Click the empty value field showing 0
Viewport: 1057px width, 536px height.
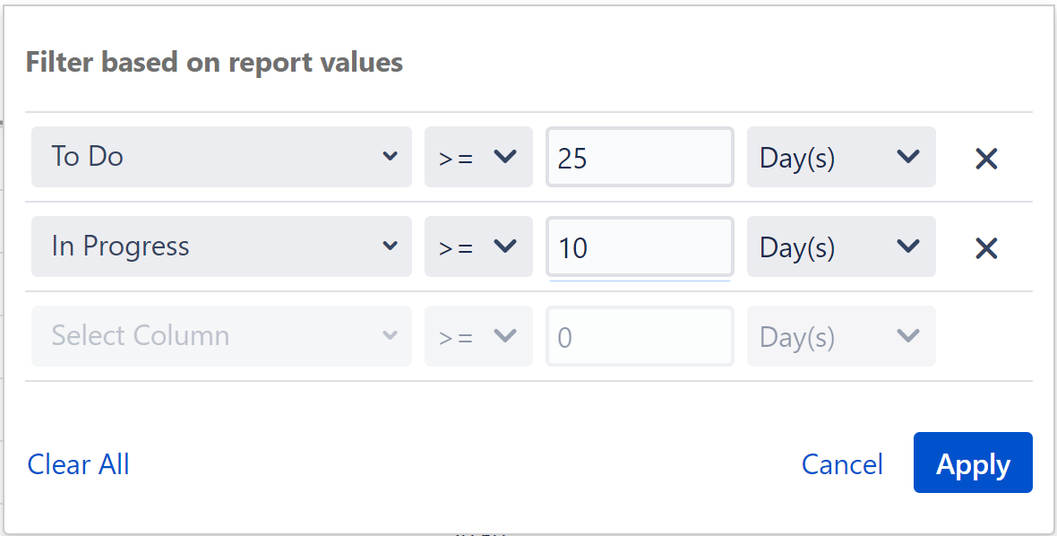tap(640, 336)
